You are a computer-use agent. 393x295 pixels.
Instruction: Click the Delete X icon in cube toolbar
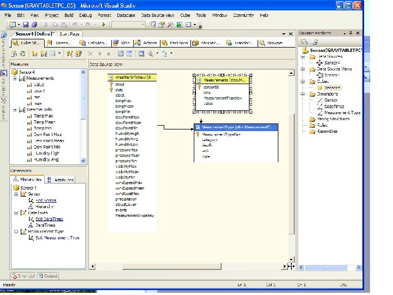click(x=91, y=54)
